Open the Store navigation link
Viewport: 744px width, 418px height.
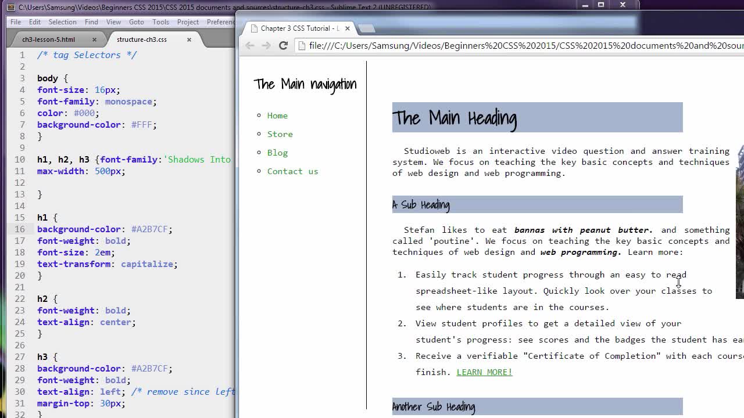(x=280, y=134)
